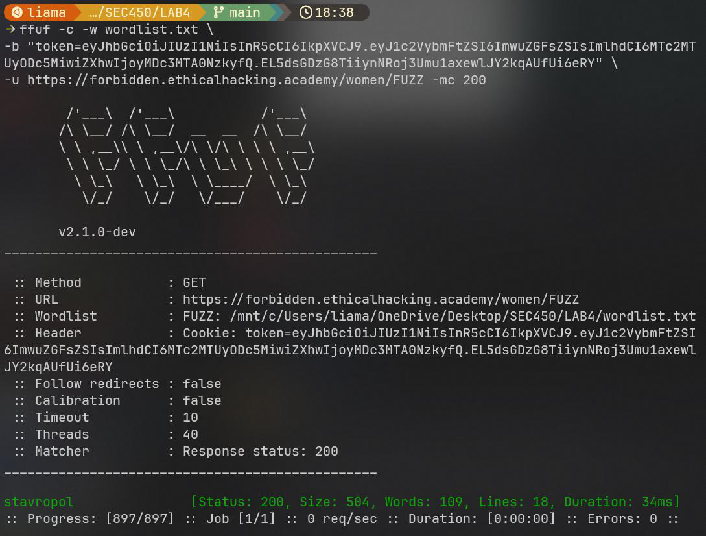Viewport: 706px width, 536px height.
Task: Click the Follow redirects false value
Action: [x=202, y=384]
